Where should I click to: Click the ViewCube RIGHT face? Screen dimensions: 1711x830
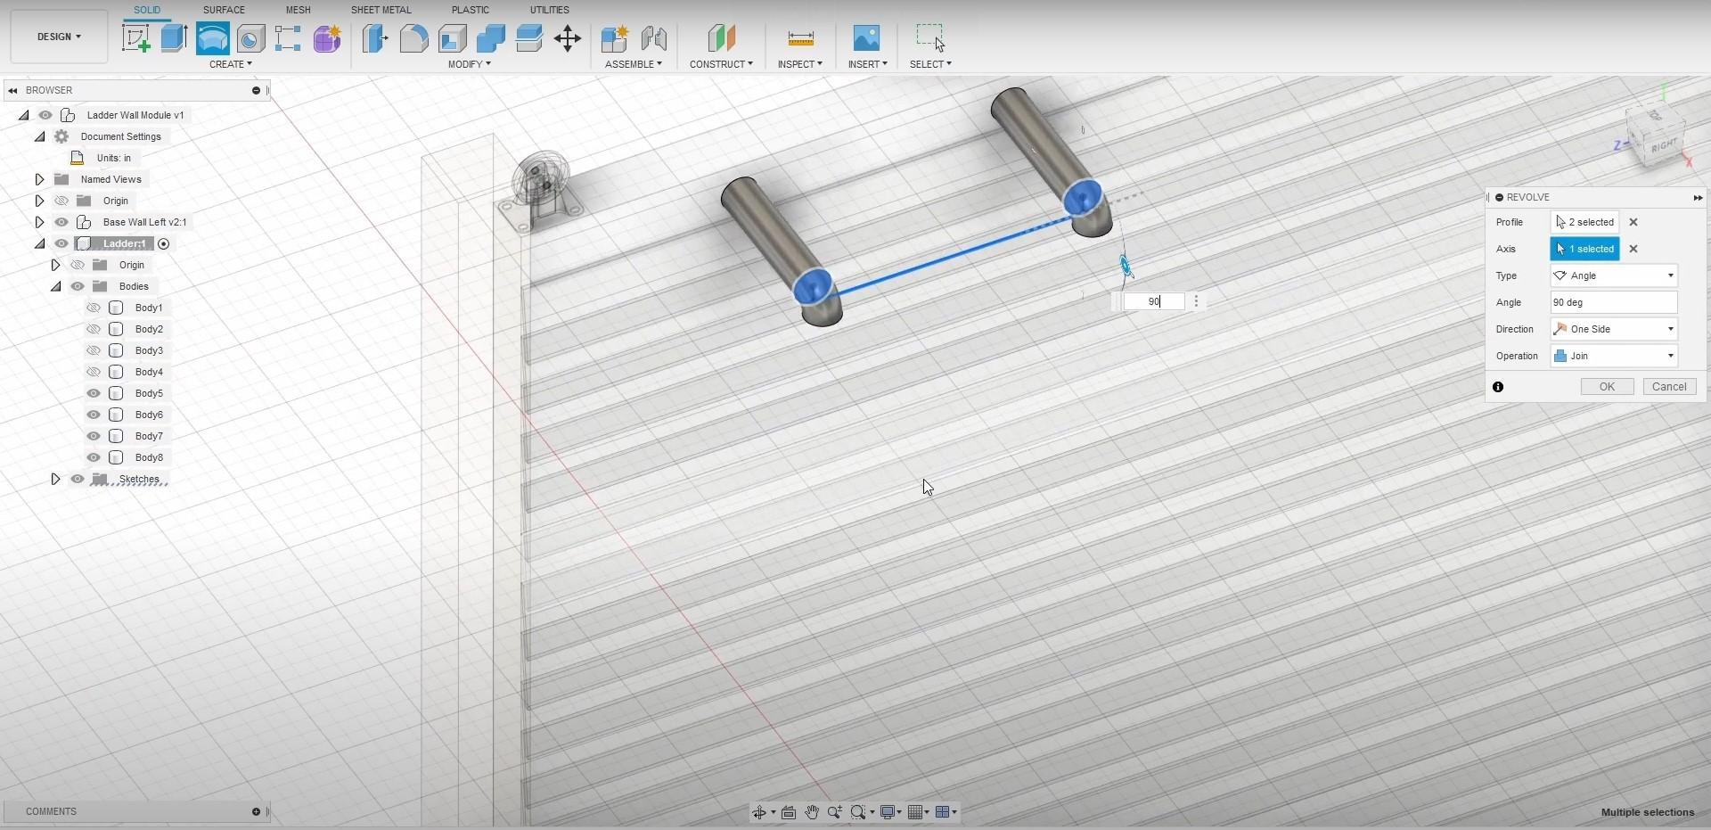[x=1663, y=146]
